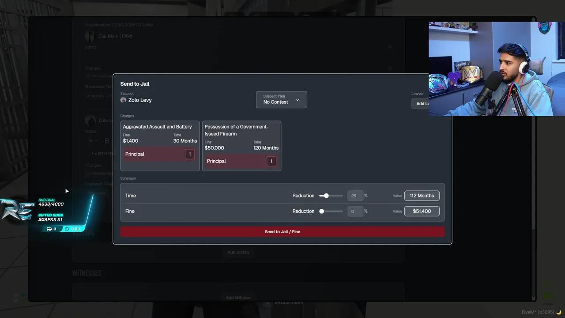The image size is (565, 318).
Task: Click the Aggravated Assault and Battery charge title
Action: click(x=158, y=127)
